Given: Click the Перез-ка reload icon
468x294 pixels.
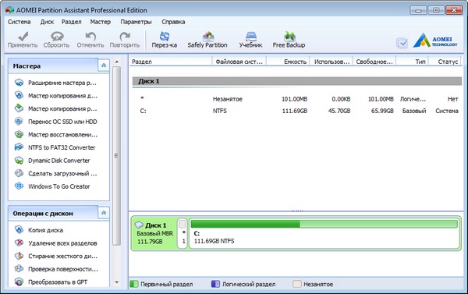Looking at the screenshot, I should 164,36.
